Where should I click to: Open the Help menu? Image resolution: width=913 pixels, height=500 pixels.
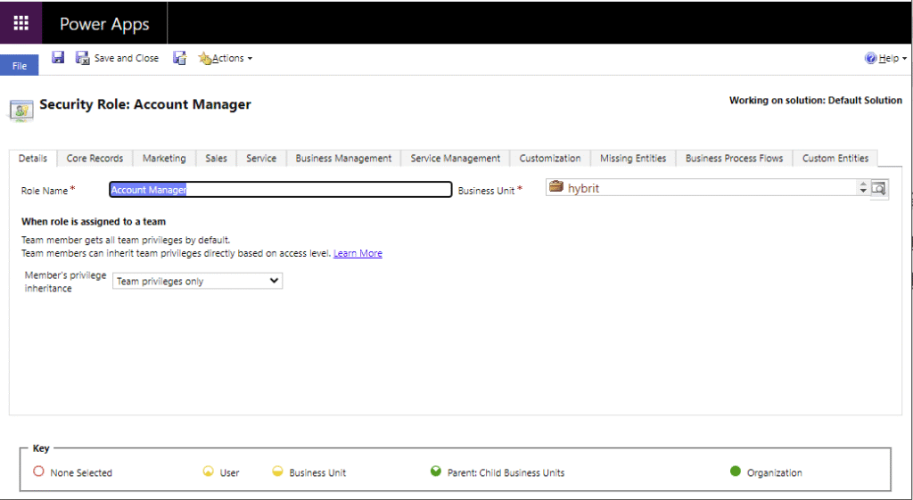(886, 58)
